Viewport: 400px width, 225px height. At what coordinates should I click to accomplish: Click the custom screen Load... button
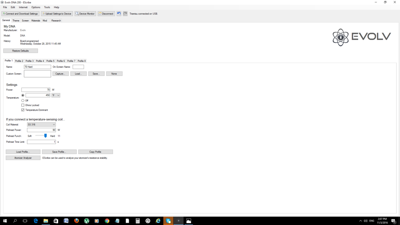point(78,74)
